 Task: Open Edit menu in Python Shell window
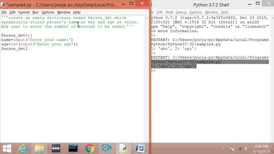[x=159, y=12]
